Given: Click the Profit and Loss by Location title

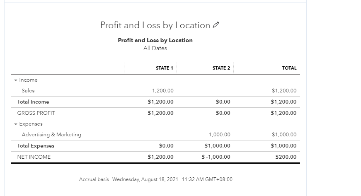Looking at the screenshot, I should point(155,25).
